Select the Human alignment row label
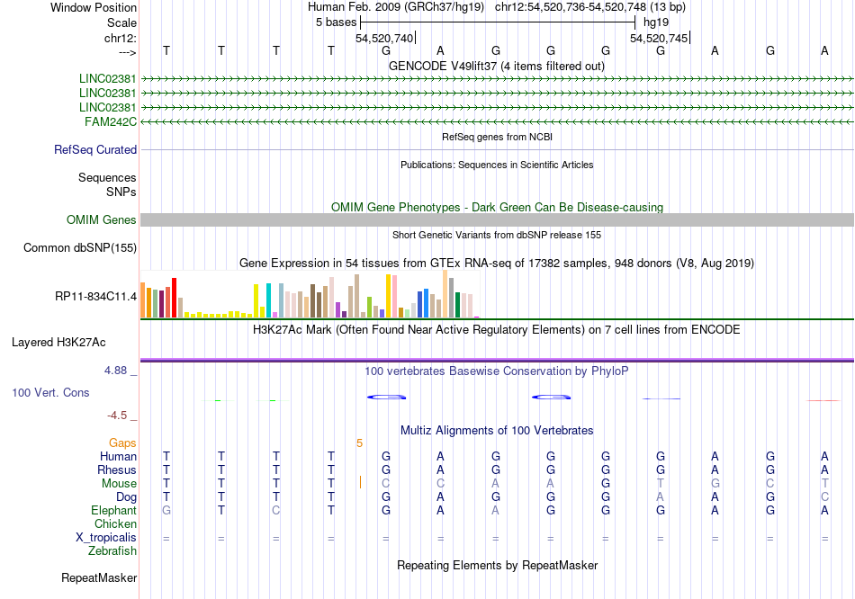 tap(118, 456)
